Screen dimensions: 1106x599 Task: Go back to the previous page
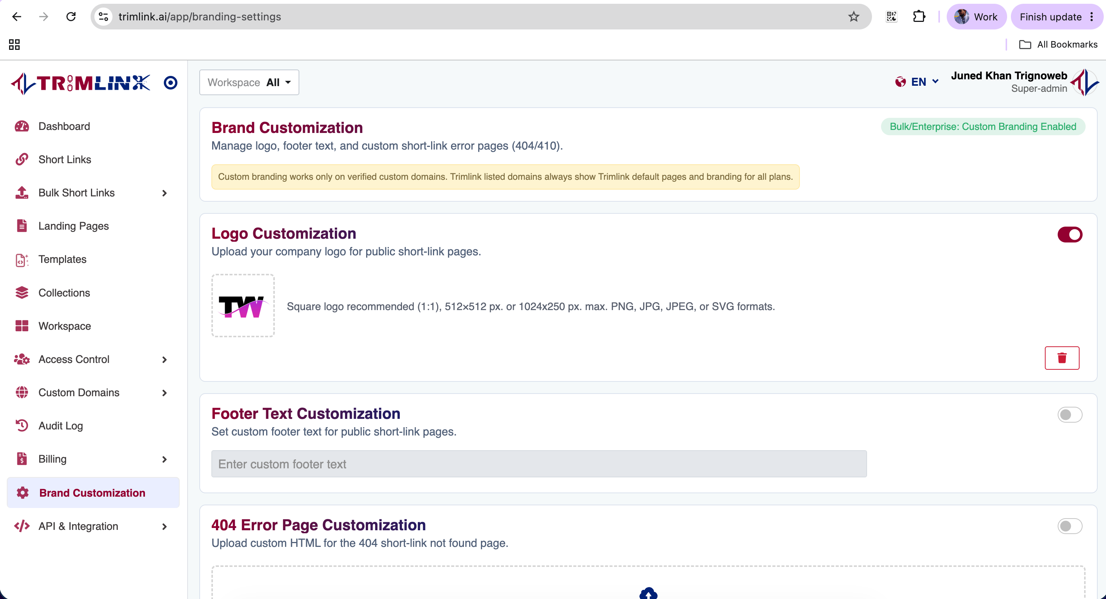(17, 17)
